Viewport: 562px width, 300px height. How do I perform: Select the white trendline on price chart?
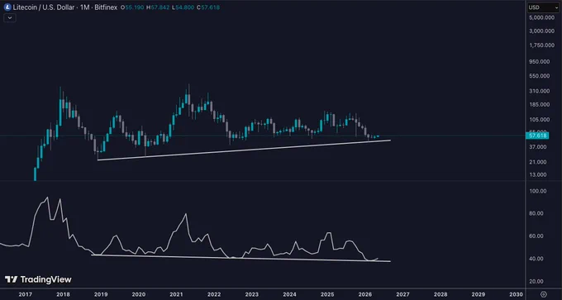pos(244,150)
